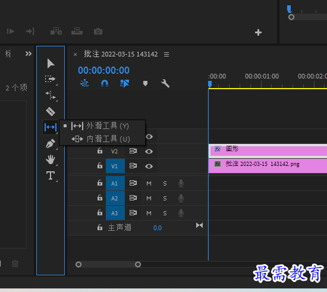
Task: Solo track A1
Action: click(x=165, y=183)
